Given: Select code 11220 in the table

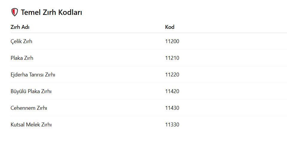Looking at the screenshot, I should (172, 75).
